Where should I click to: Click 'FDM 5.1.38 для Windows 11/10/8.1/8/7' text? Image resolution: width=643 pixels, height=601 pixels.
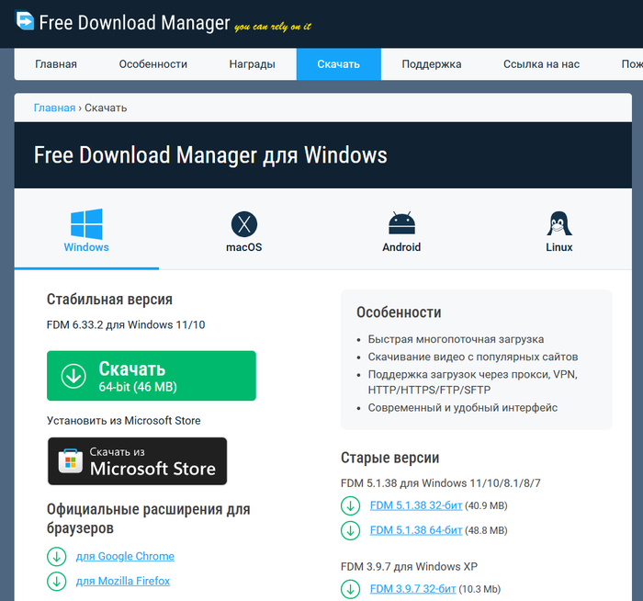coord(440,483)
